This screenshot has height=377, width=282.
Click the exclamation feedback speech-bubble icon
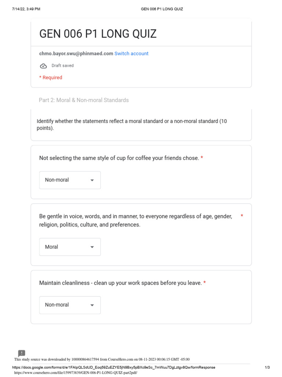pyautogui.click(x=22, y=353)
